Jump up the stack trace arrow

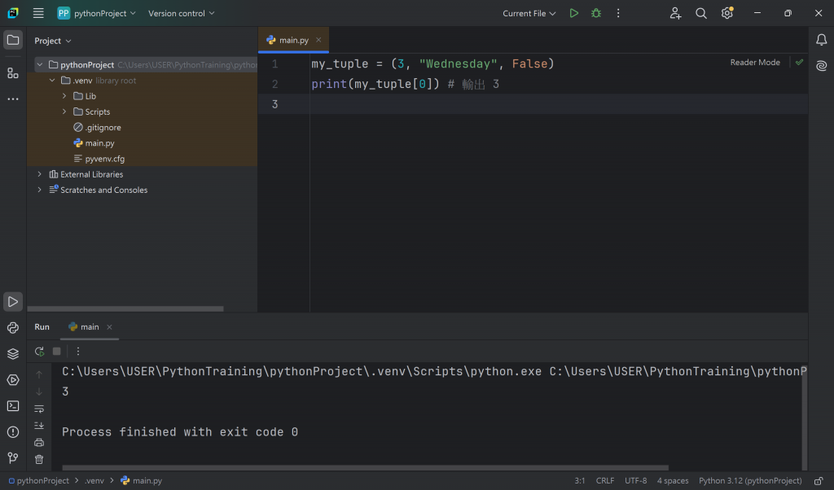coord(39,374)
